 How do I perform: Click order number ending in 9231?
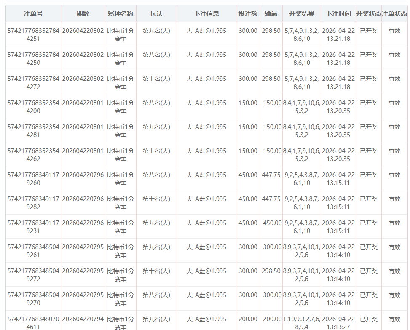pyautogui.click(x=33, y=227)
